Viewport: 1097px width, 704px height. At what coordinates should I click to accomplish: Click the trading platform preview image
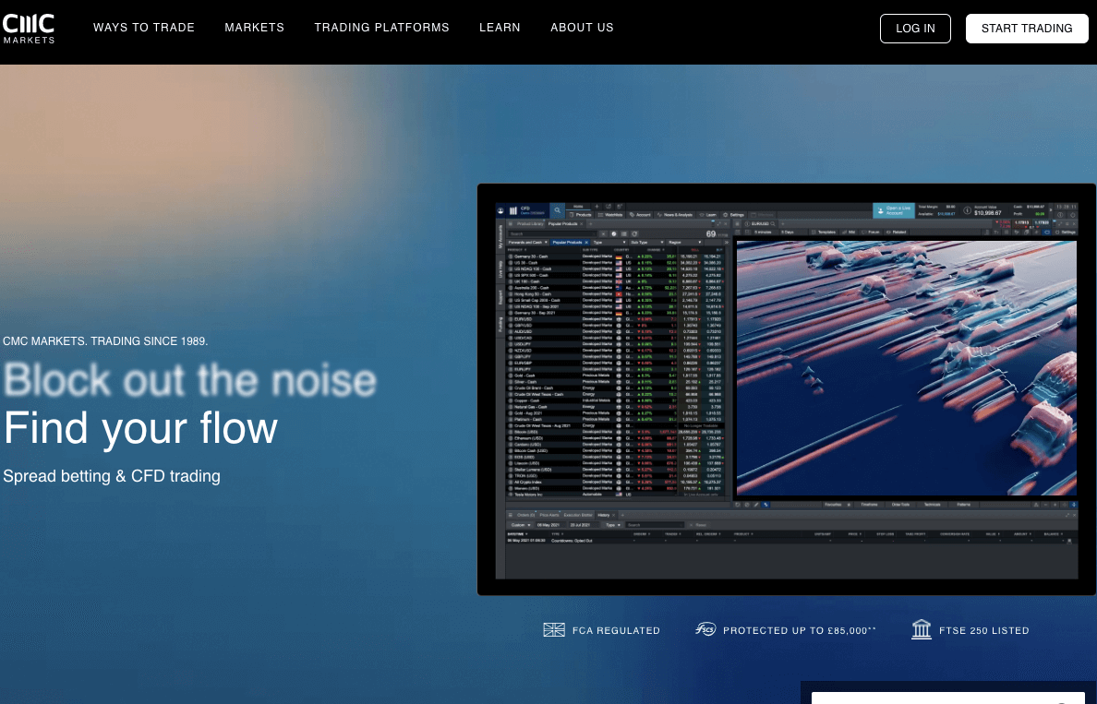click(x=787, y=389)
